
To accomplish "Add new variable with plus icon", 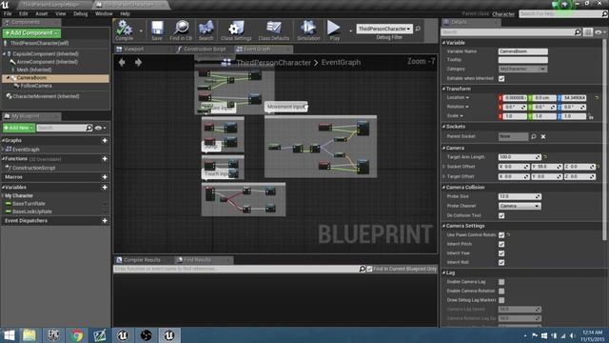I will [105, 187].
